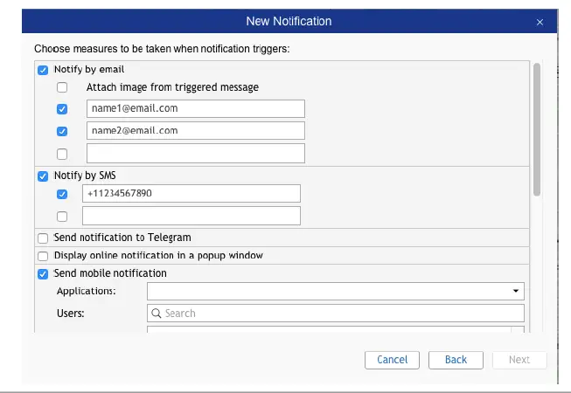Check Display online notification in popup window
Viewport: 571px width, 393px height.
43,256
